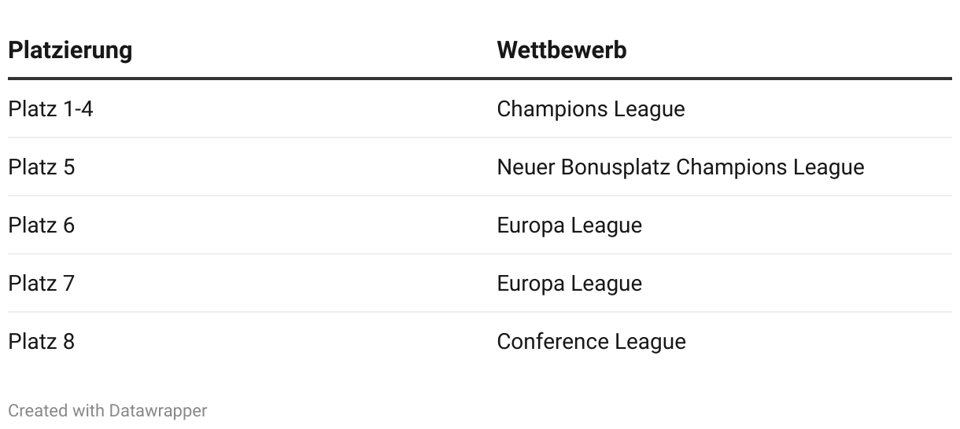Select the Platz 1-4 cell
This screenshot has width=960, height=429.
(50, 109)
